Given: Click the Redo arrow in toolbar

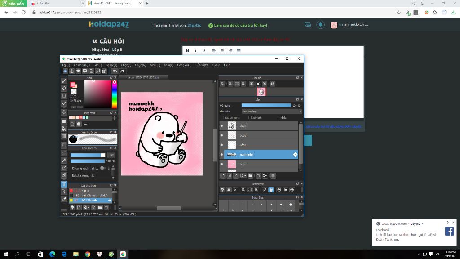Looking at the screenshot, I should point(123,71).
